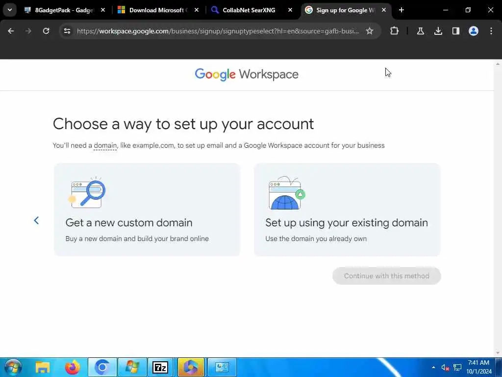This screenshot has height=377, width=502.
Task: Click the globe illustration on existing domain card
Action: (x=287, y=193)
